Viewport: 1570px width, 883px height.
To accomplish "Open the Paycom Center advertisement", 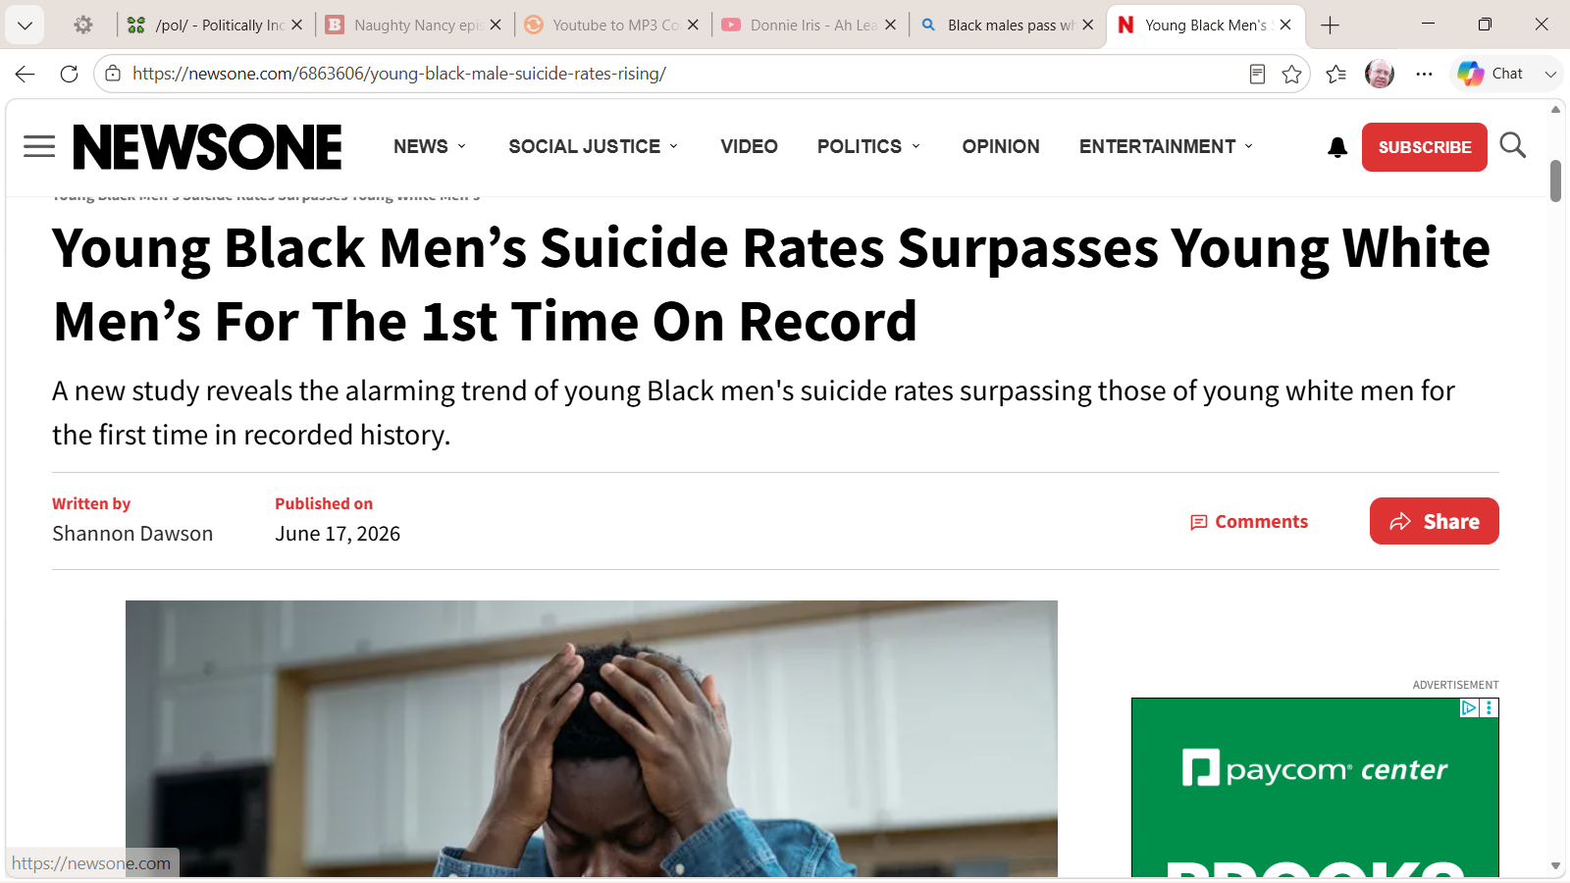I will 1315,788.
